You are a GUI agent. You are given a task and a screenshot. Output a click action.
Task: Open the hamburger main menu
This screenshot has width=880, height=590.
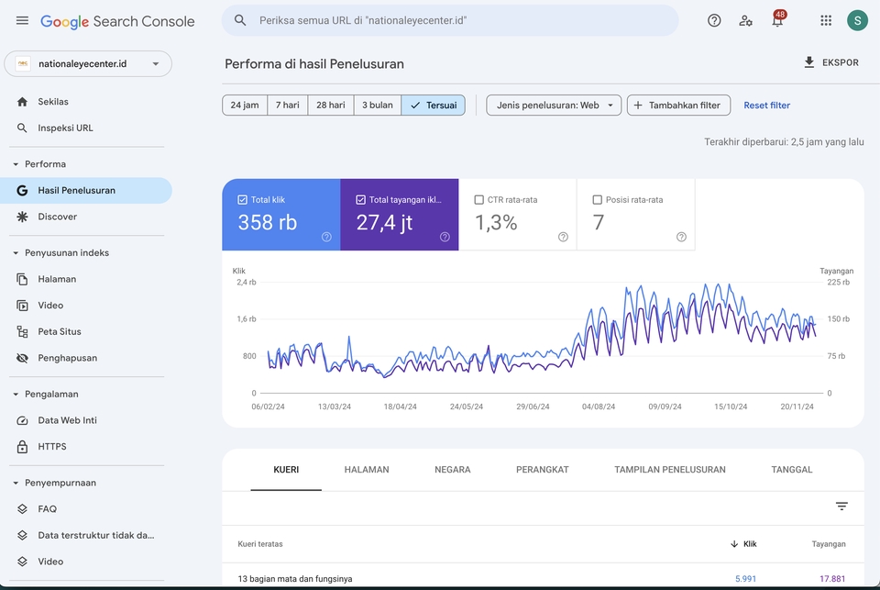tap(22, 20)
